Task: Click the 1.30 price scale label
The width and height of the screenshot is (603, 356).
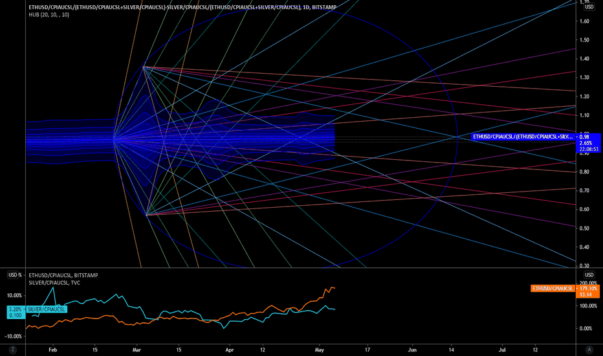Action: (584, 78)
